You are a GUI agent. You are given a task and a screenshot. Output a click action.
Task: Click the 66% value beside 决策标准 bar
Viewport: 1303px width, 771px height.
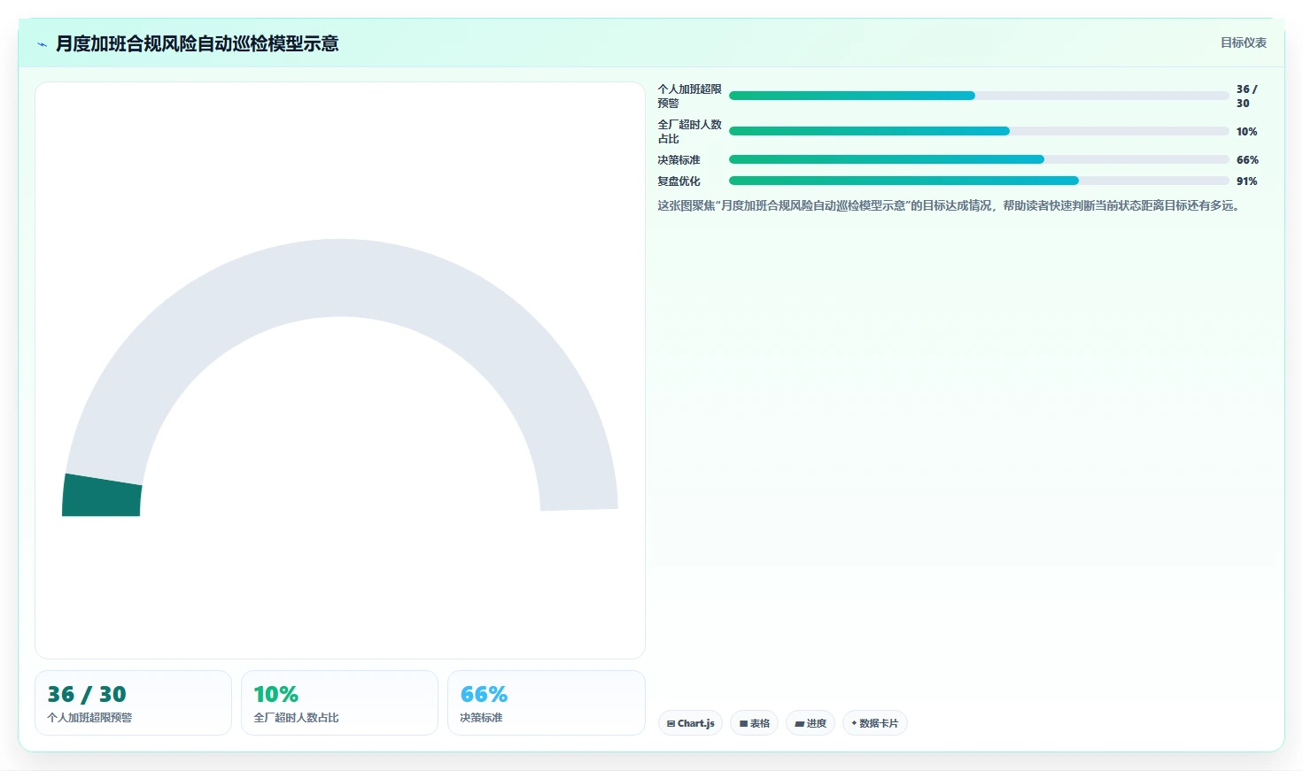click(1247, 160)
